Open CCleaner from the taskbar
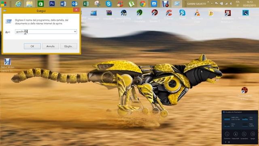The width and height of the screenshot is (259, 146). pos(120,4)
